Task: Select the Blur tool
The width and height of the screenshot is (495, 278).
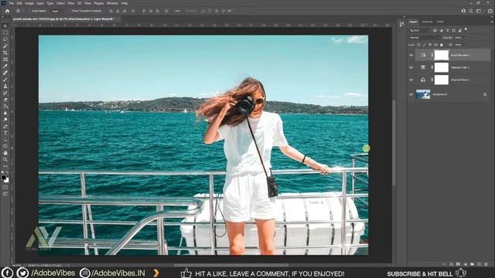Action: [x=5, y=113]
